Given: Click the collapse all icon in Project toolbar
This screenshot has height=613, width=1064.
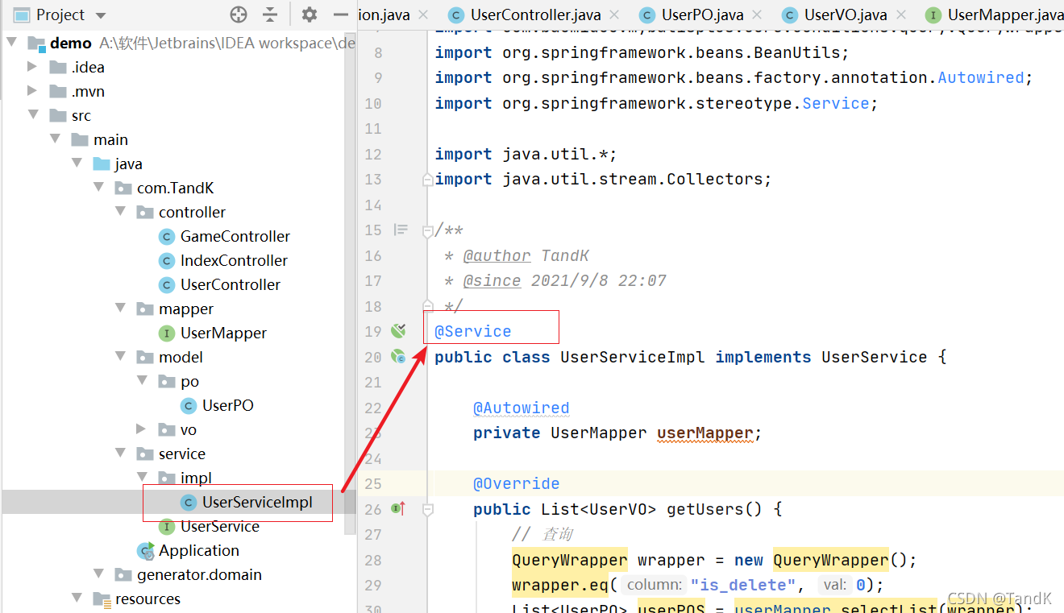Looking at the screenshot, I should click(x=270, y=14).
